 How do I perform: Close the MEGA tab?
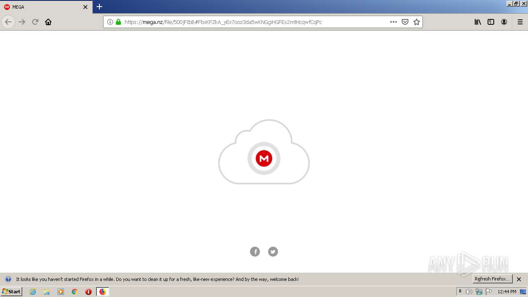[x=85, y=7]
